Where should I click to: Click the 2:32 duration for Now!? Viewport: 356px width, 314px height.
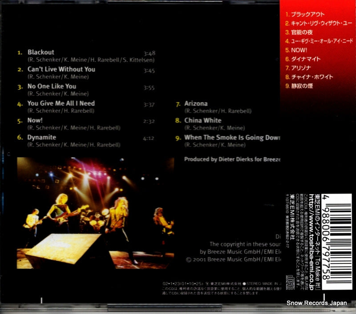pyautogui.click(x=149, y=121)
